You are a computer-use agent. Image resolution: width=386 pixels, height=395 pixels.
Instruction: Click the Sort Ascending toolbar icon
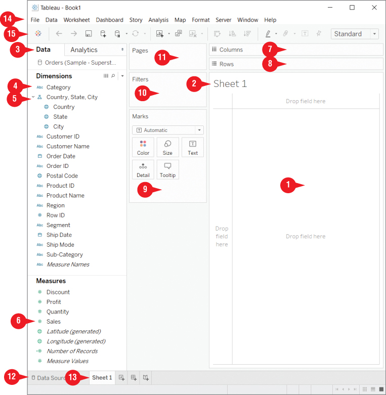tap(232, 33)
